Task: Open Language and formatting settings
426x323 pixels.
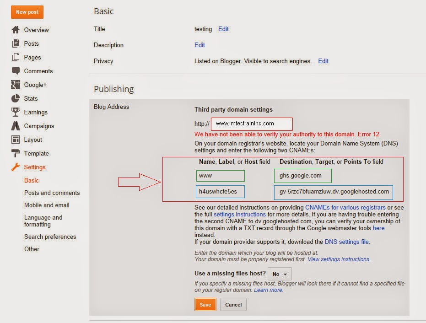Action: tap(43, 221)
